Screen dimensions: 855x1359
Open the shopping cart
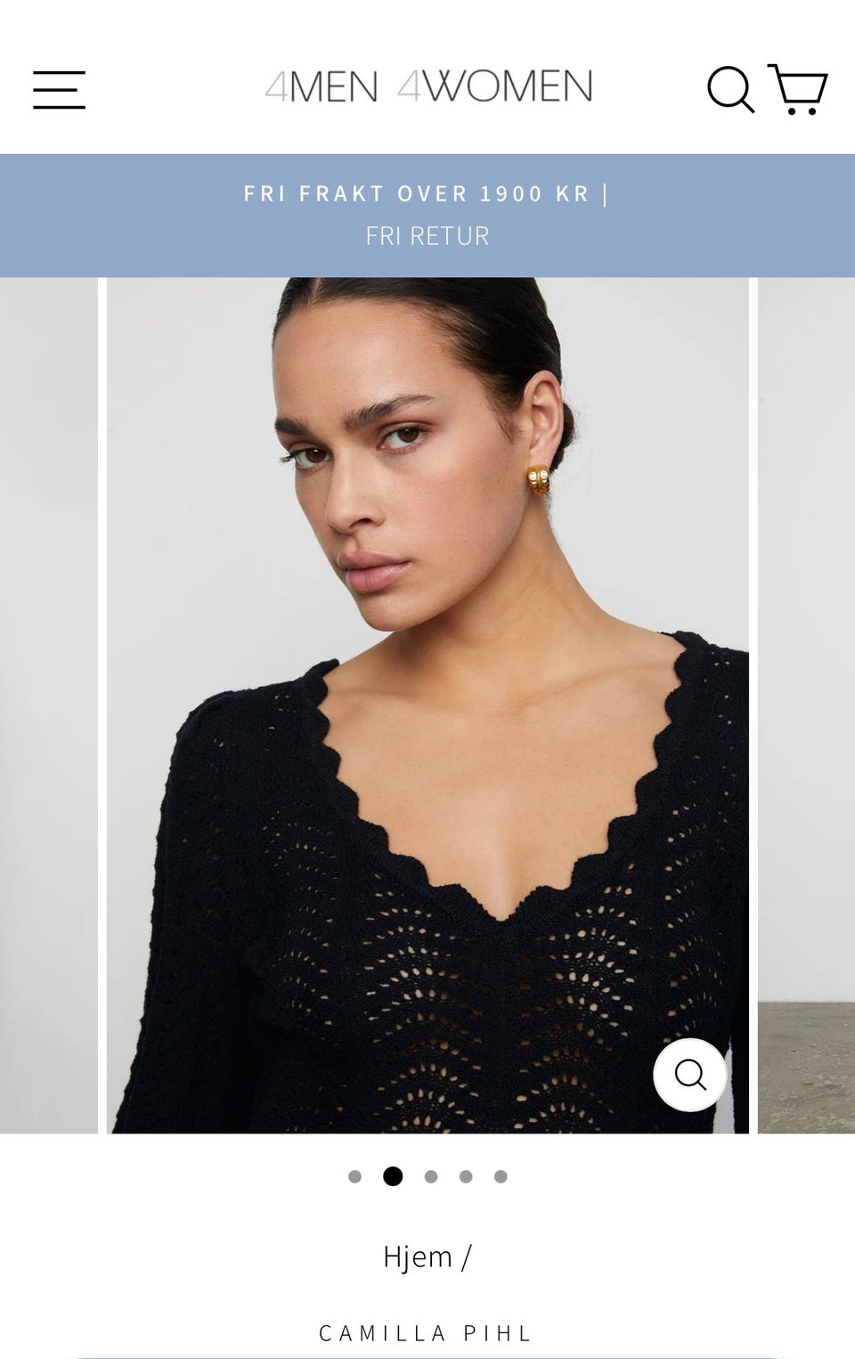[x=798, y=89]
